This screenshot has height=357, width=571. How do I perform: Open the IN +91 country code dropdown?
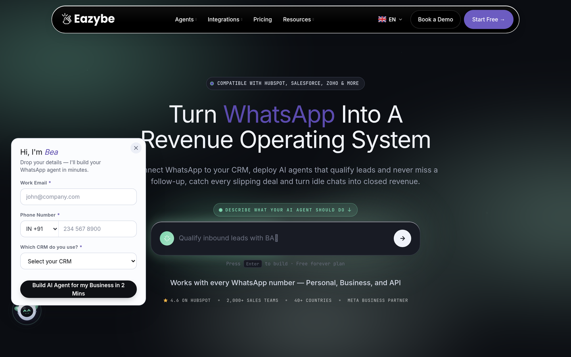[39, 229]
